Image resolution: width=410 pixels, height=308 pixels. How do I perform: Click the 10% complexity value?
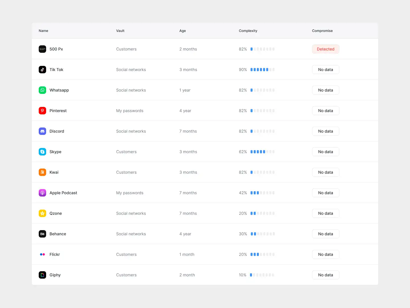click(243, 275)
